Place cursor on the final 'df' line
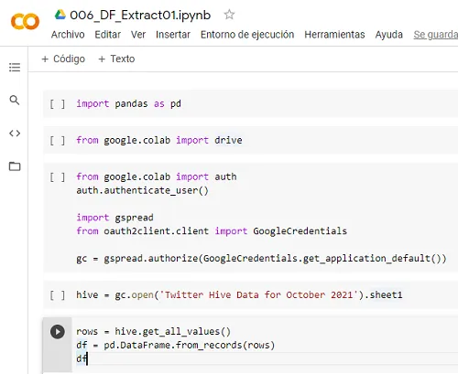Image resolution: width=458 pixels, height=374 pixels. [x=82, y=358]
